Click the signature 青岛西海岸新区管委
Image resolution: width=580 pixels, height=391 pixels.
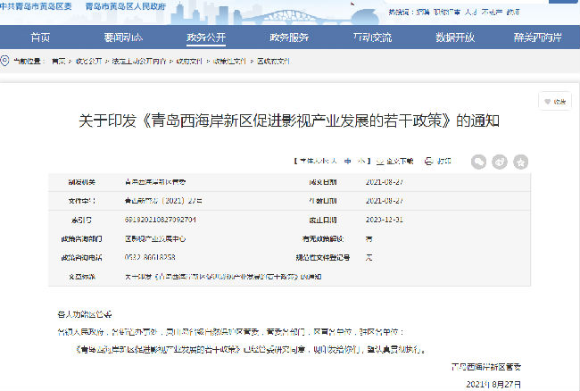[486, 367]
